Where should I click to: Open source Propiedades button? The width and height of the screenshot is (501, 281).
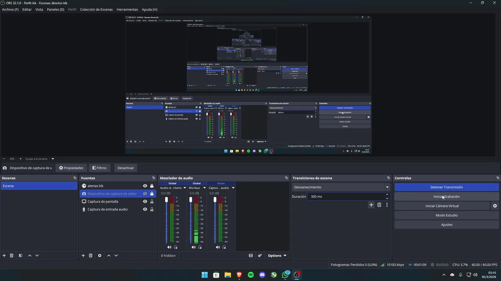click(x=71, y=168)
